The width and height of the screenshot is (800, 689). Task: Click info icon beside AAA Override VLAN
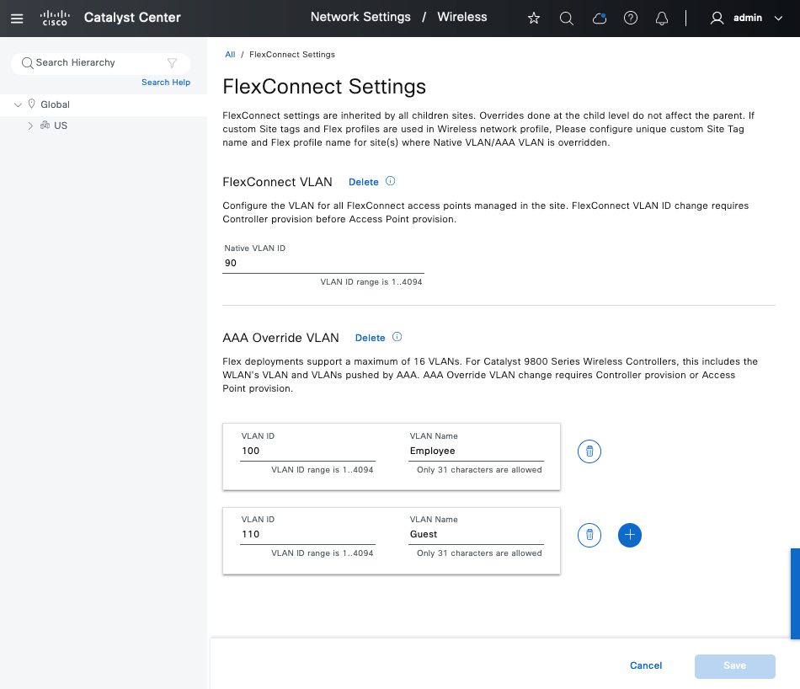click(397, 337)
